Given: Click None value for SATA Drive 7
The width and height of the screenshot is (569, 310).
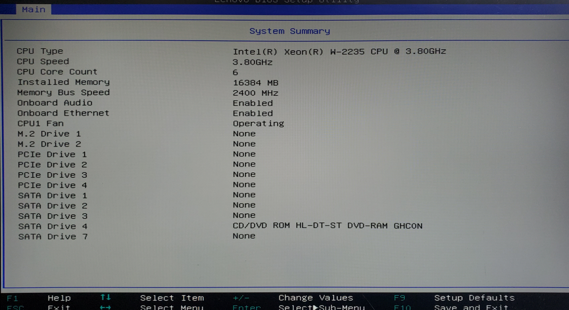Looking at the screenshot, I should (x=244, y=236).
